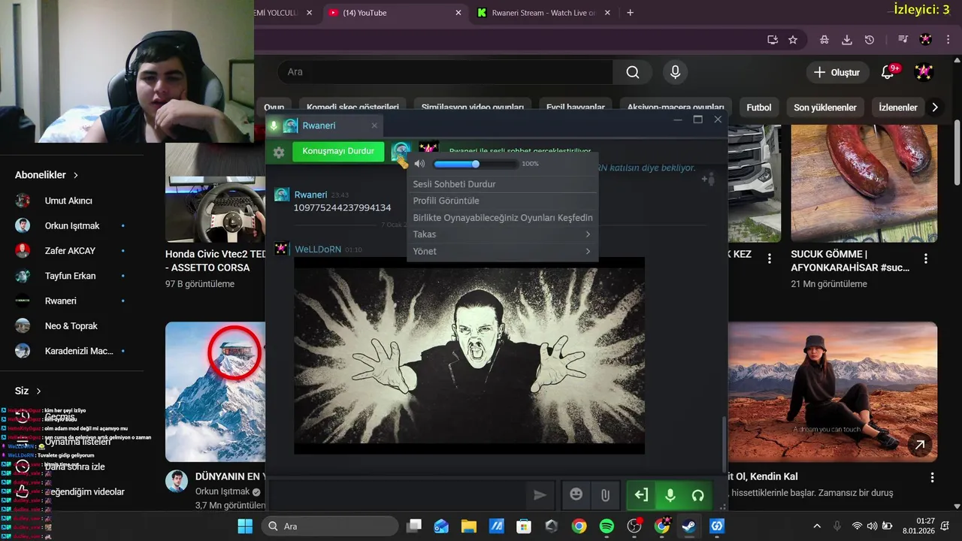Image resolution: width=962 pixels, height=541 pixels.
Task: Leave voice chat with exit icon
Action: coord(641,495)
